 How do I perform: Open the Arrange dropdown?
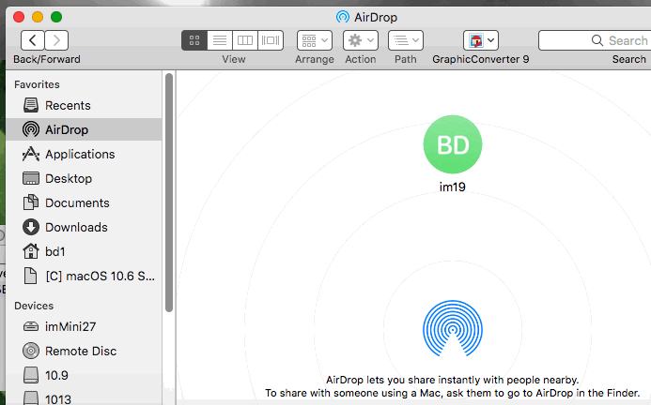pyautogui.click(x=315, y=40)
